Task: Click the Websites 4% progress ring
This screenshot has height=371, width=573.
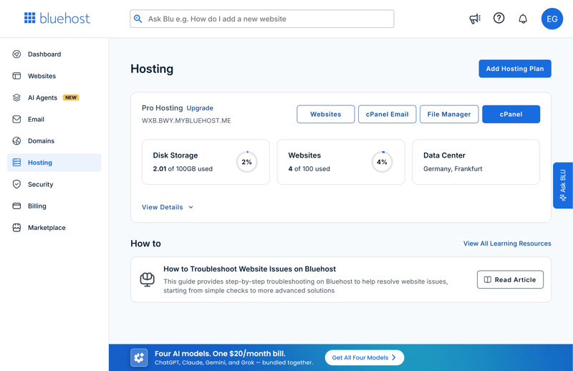Action: [x=382, y=162]
